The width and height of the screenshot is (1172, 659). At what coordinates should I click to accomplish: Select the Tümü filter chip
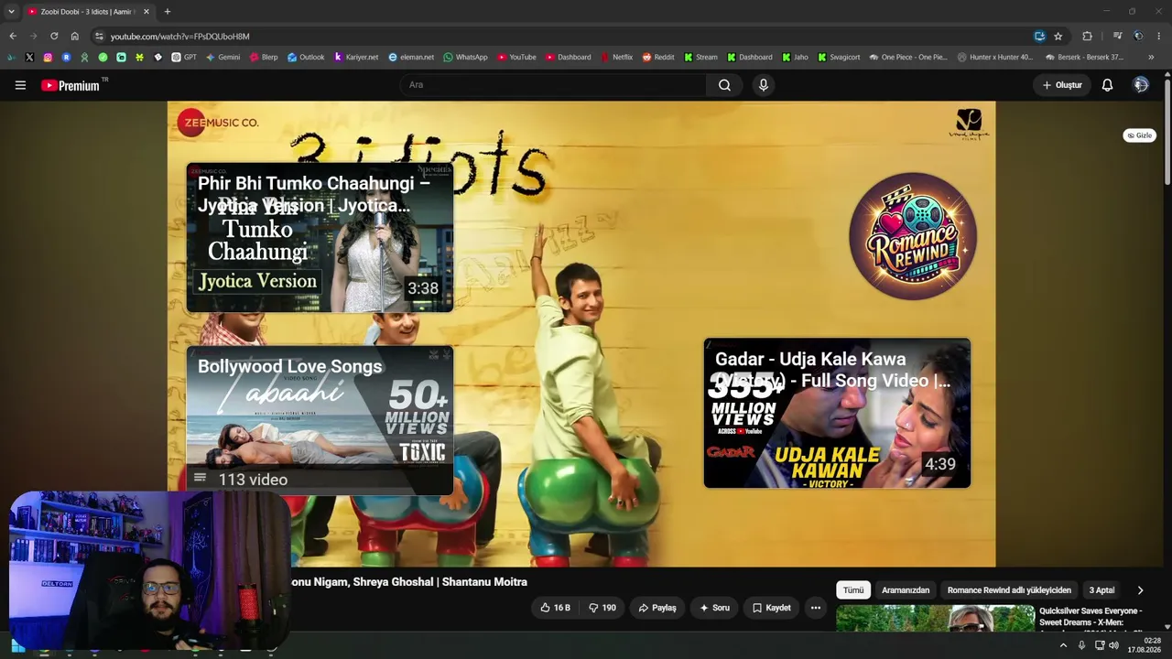[x=853, y=590]
